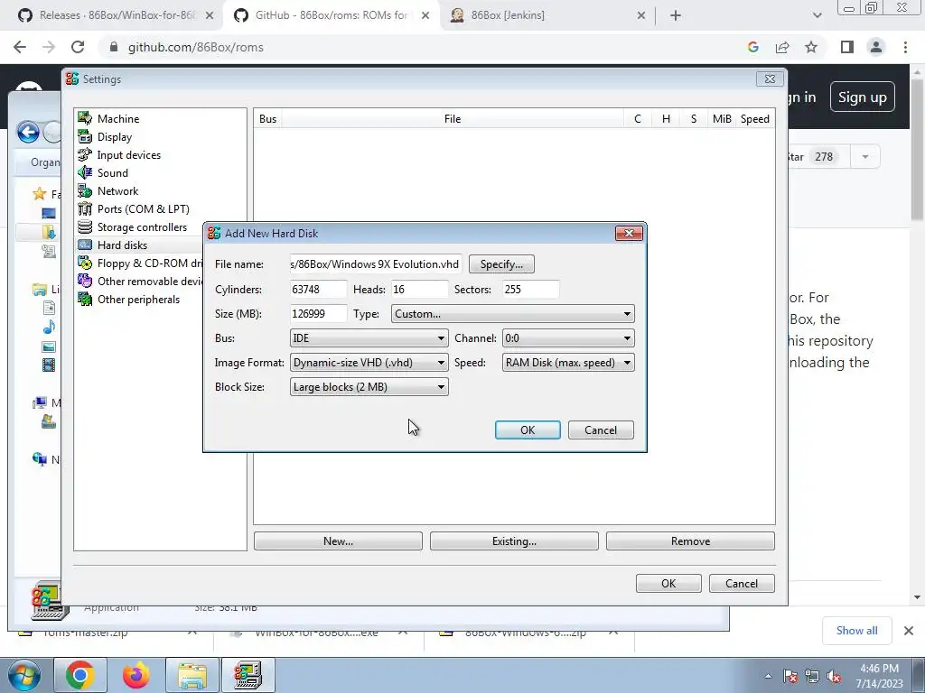The height and width of the screenshot is (693, 925).
Task: Open Type dropdown showing Custom...
Action: tap(513, 313)
